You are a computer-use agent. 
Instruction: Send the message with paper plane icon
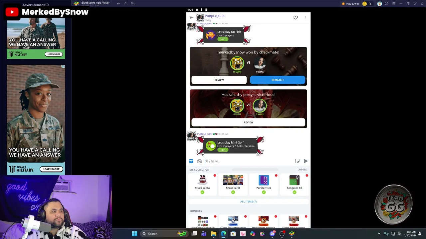[x=306, y=161]
